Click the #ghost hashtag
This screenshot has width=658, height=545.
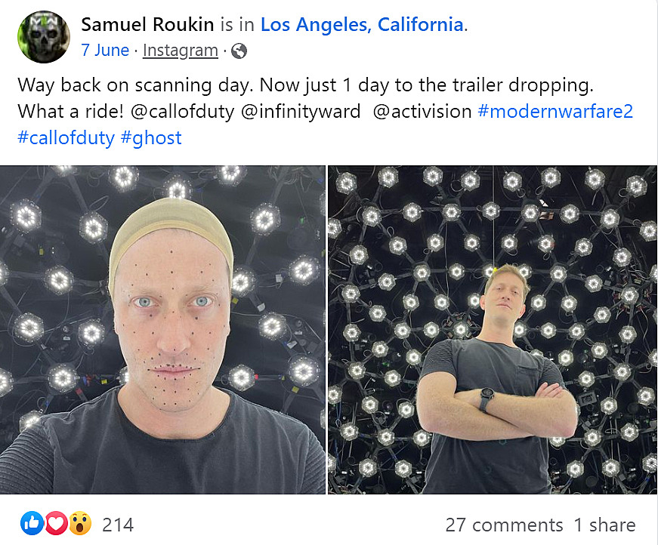click(x=151, y=138)
